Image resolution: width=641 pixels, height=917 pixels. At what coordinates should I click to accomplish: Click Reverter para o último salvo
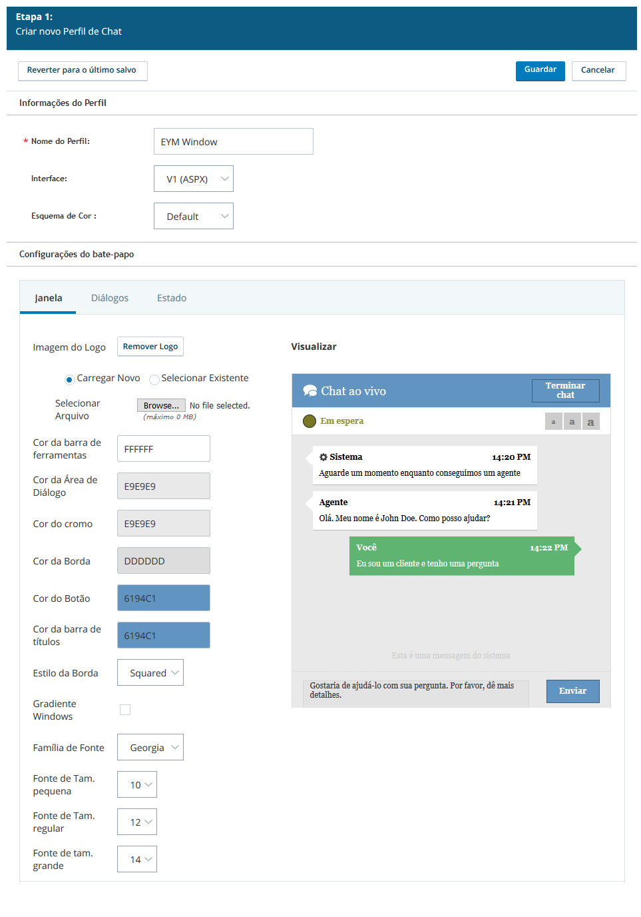pos(83,71)
